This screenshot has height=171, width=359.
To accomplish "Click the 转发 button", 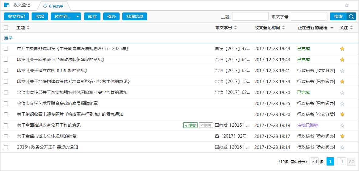I will pyautogui.click(x=92, y=16).
